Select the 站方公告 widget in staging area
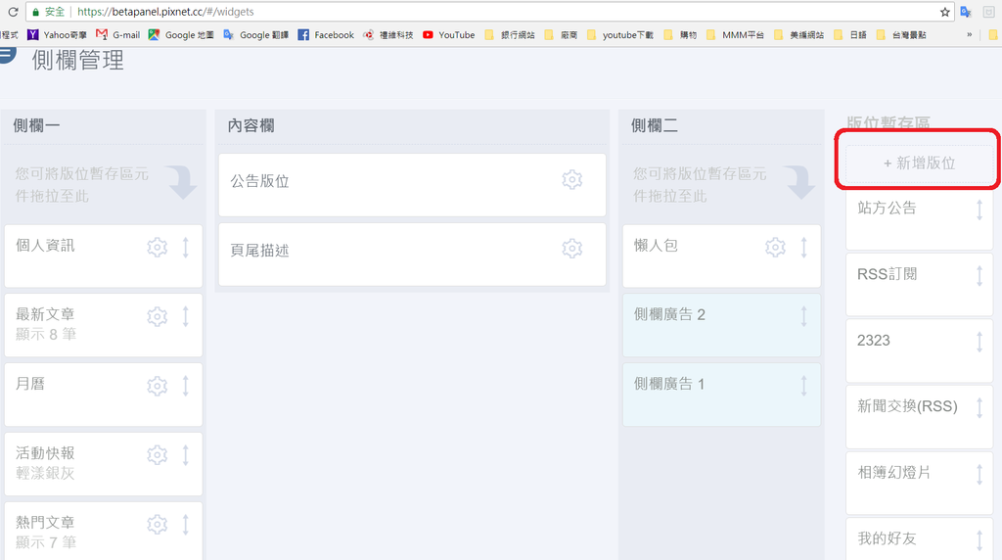Screen dimensions: 1002x560 pos(919,218)
